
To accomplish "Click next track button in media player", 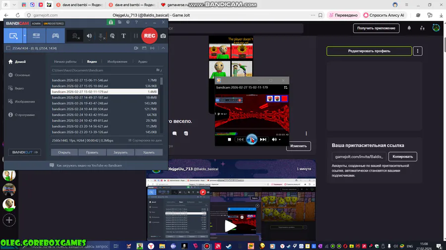I will coord(263,140).
